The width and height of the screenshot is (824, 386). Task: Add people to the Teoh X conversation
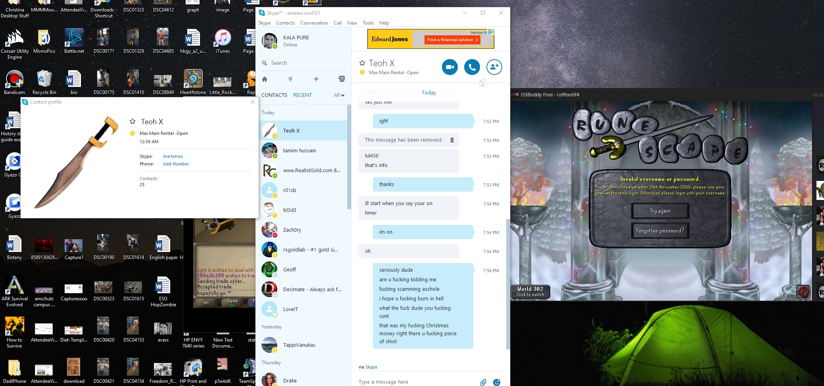494,67
